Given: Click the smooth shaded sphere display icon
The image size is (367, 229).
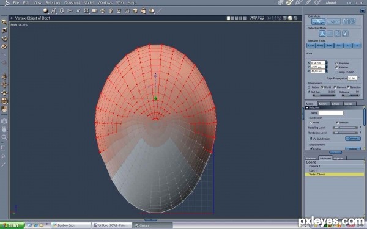Looking at the screenshot, I should (x=290, y=18).
